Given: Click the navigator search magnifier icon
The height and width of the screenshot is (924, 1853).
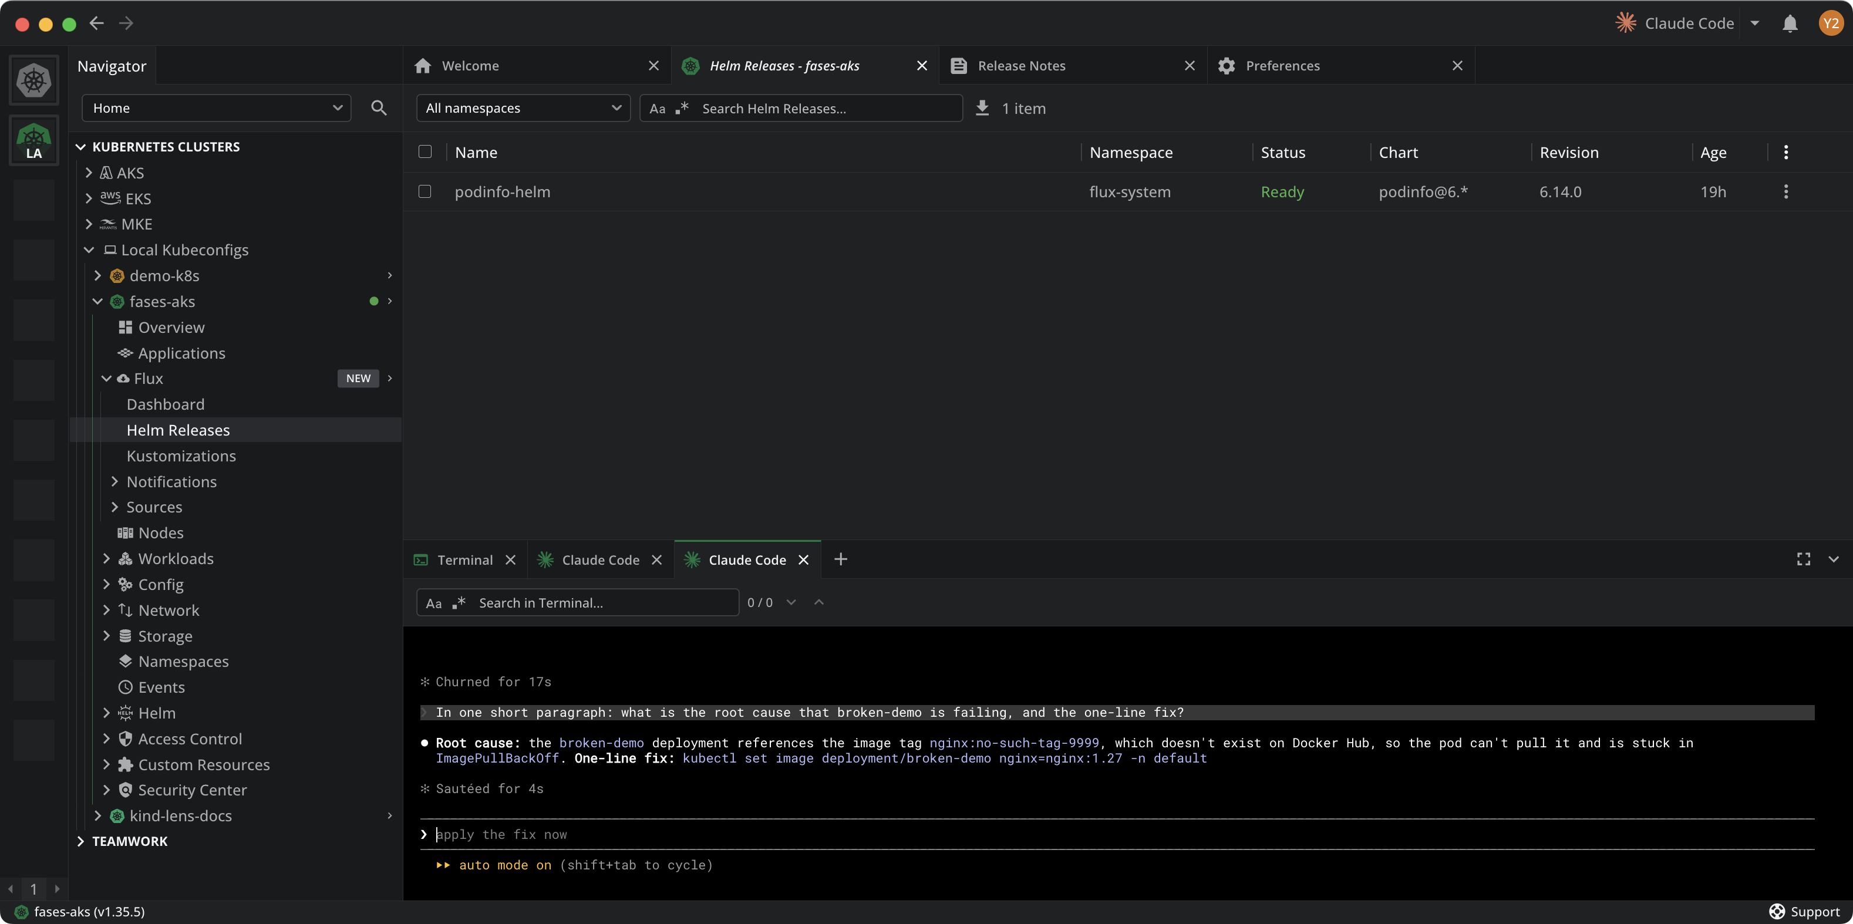Looking at the screenshot, I should tap(378, 108).
